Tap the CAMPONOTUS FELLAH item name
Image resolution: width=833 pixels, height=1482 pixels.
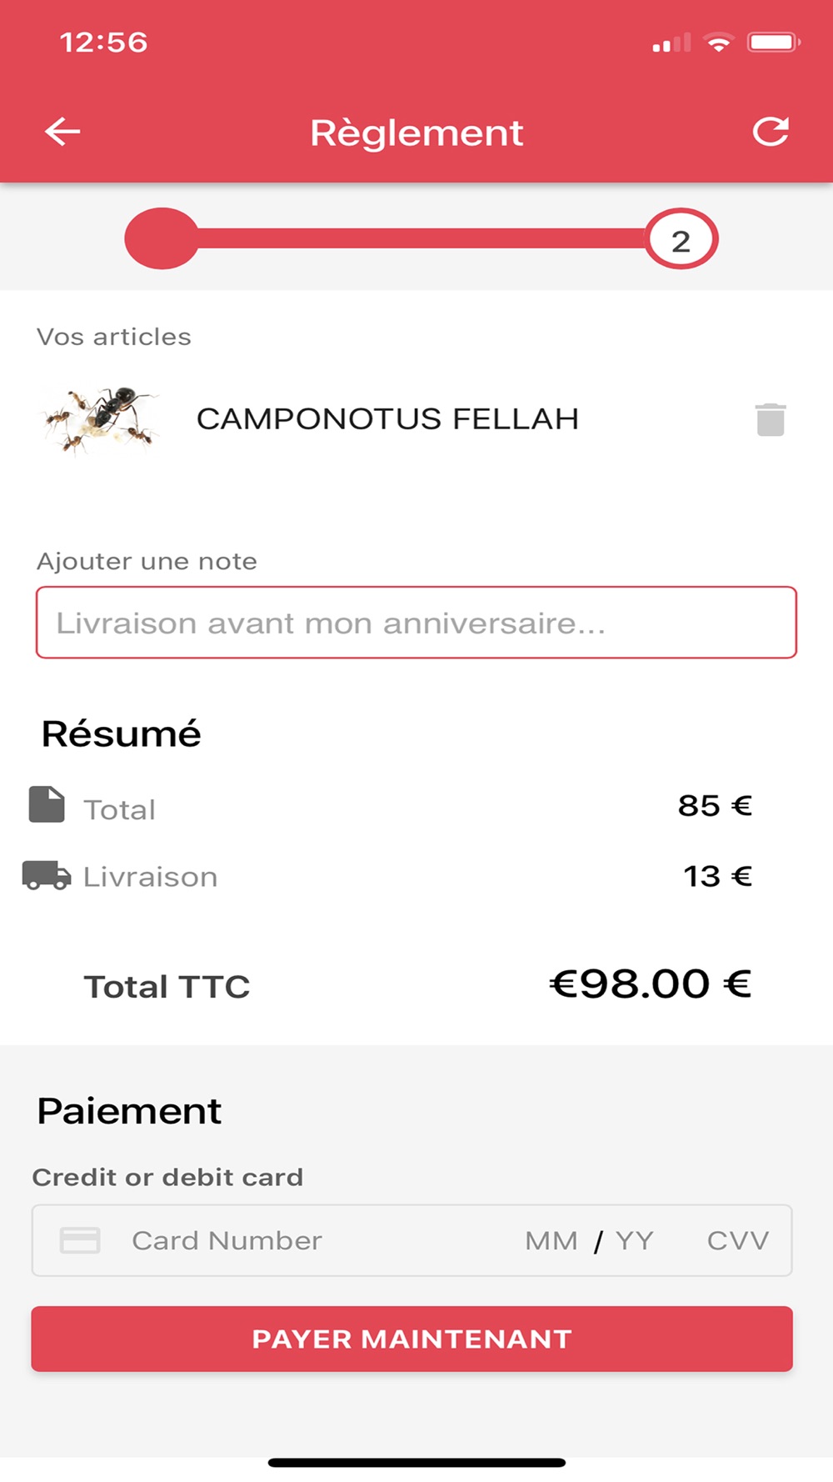click(387, 418)
